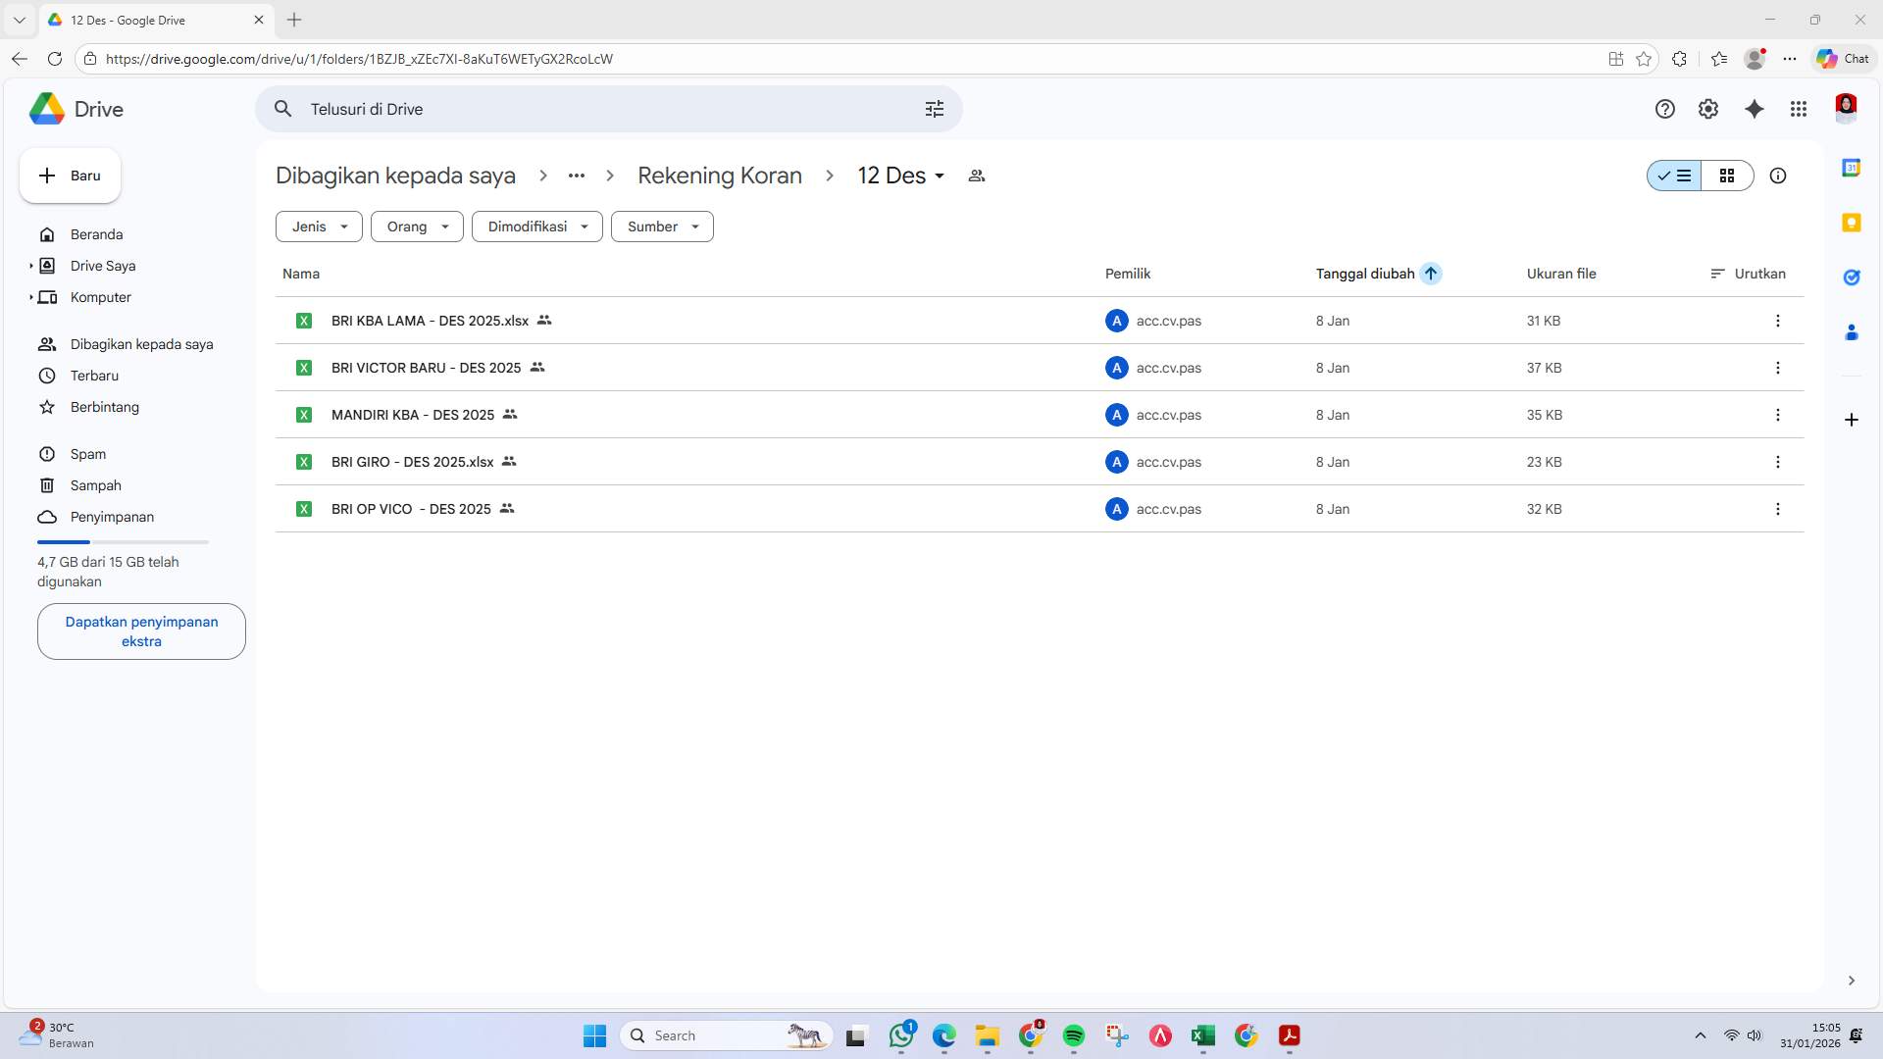Open the Jenis filter dropdown
The image size is (1883, 1059).
point(318,227)
